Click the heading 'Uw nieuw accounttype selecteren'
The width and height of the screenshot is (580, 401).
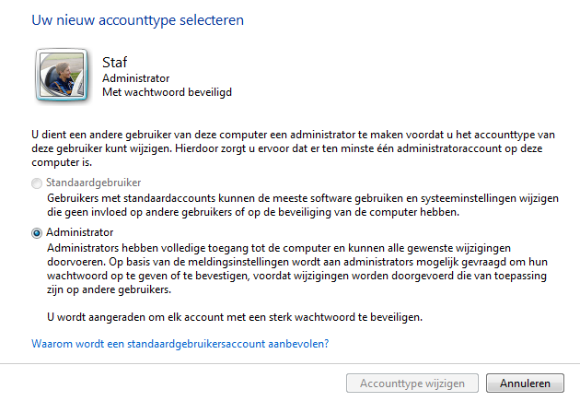pos(137,20)
